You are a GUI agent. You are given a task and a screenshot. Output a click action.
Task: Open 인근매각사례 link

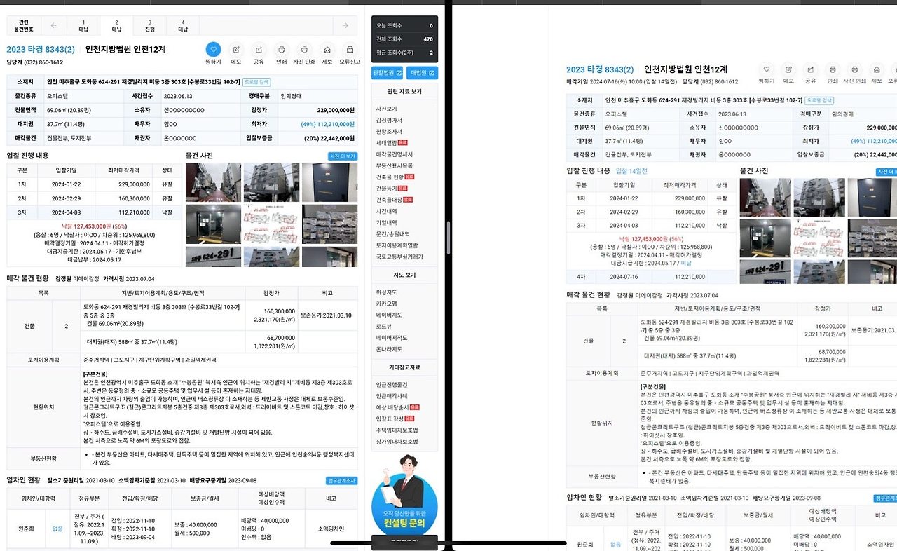point(392,395)
